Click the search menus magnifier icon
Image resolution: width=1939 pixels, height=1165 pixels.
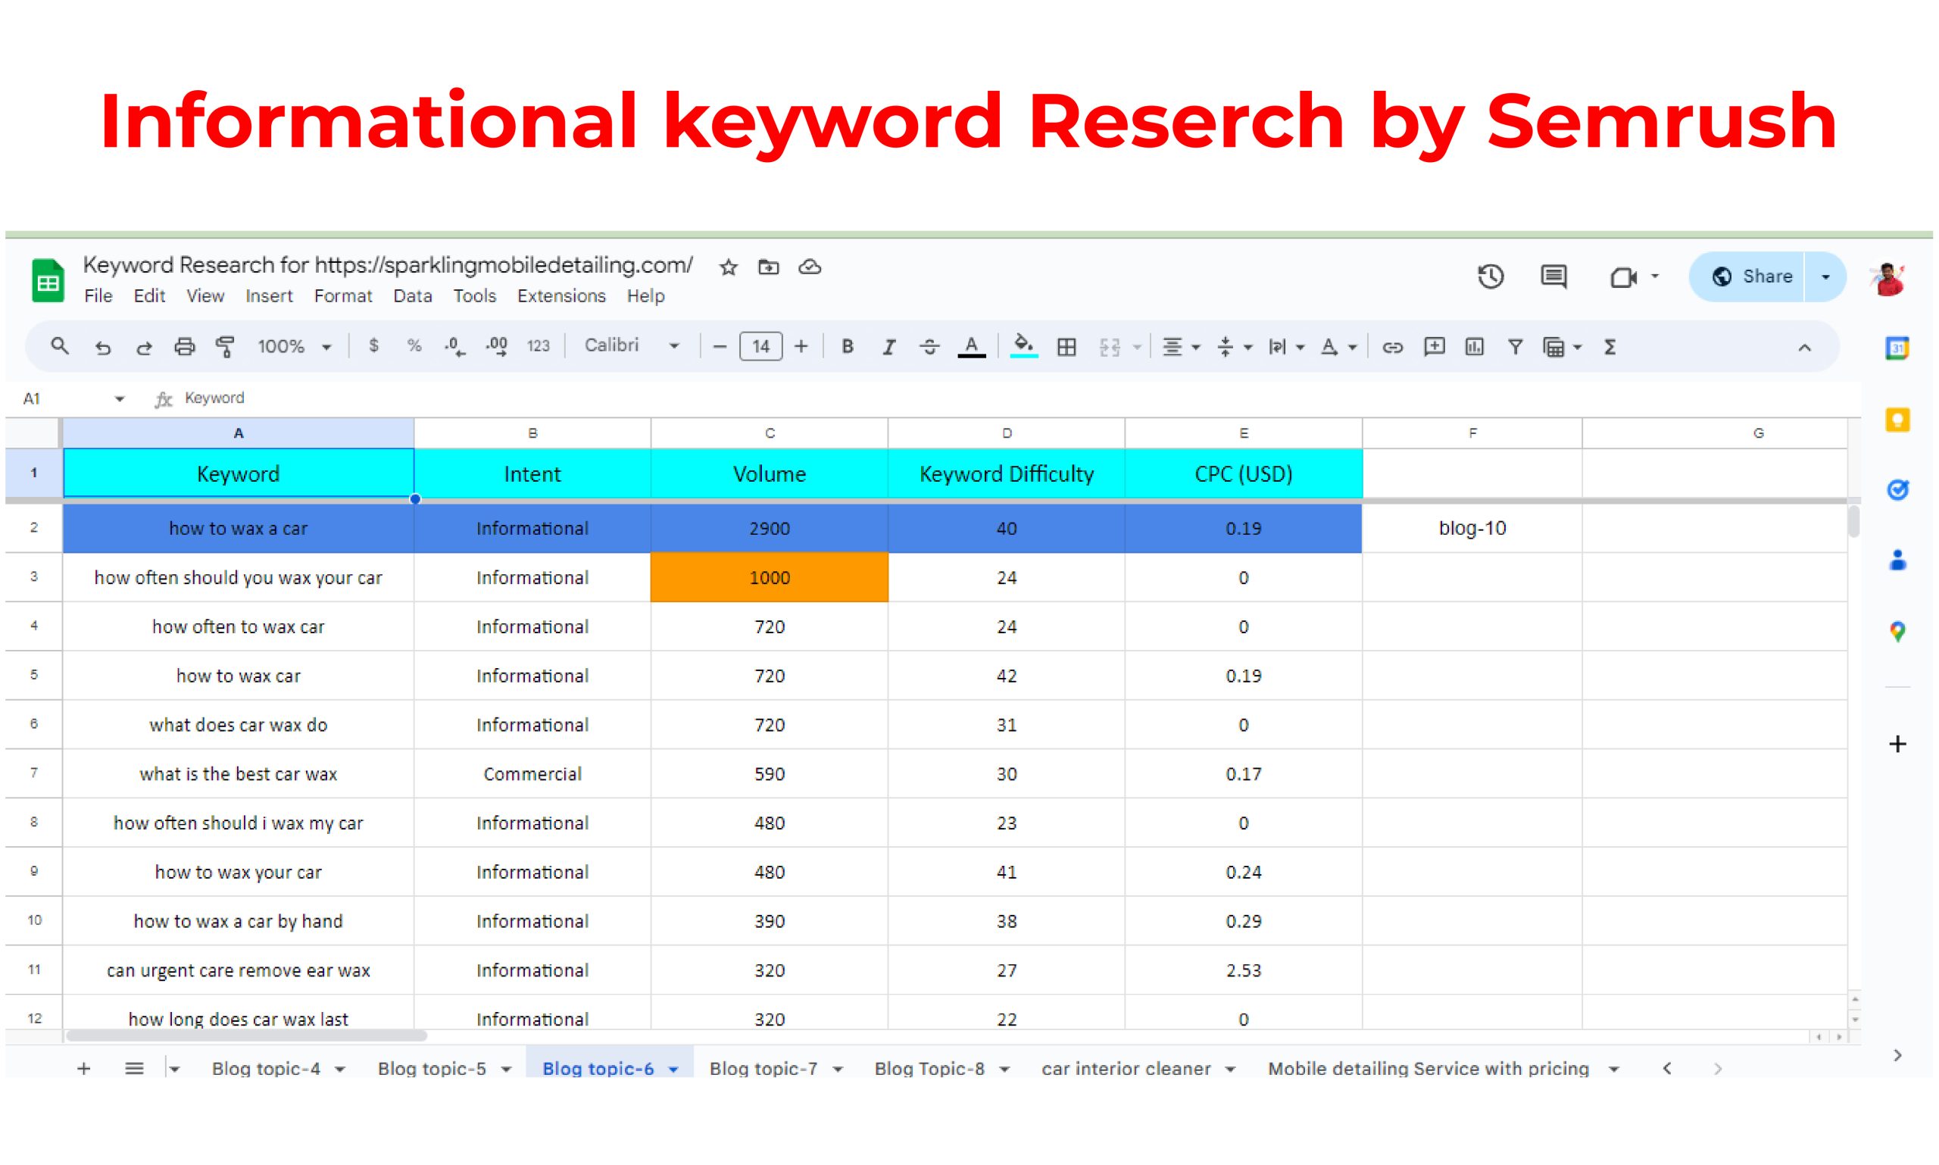pyautogui.click(x=59, y=346)
